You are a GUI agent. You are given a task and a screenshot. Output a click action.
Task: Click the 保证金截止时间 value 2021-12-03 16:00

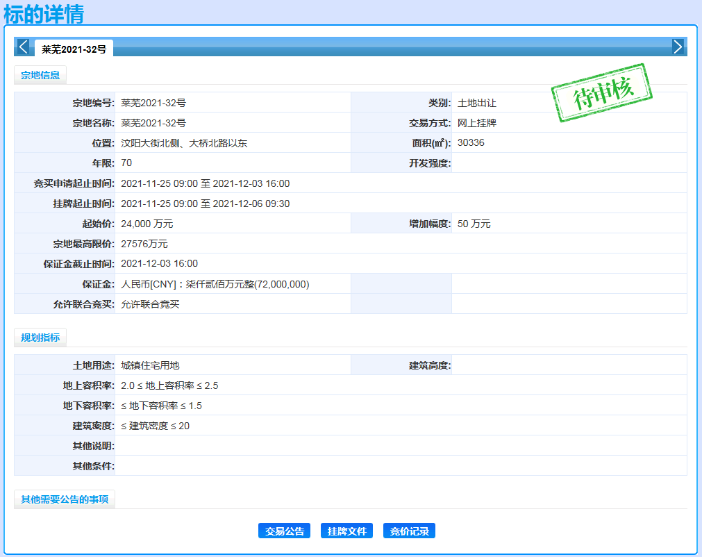point(160,264)
